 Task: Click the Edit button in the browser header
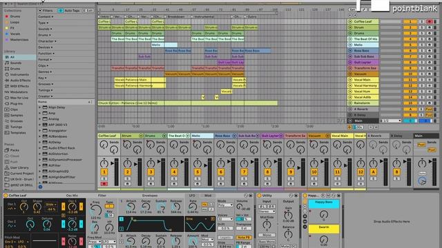pos(88,10)
